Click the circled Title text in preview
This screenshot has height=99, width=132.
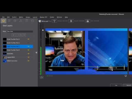pyautogui.click(x=111, y=68)
